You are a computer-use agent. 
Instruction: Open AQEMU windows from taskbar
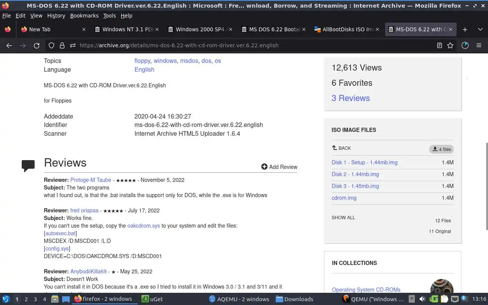[239, 299]
